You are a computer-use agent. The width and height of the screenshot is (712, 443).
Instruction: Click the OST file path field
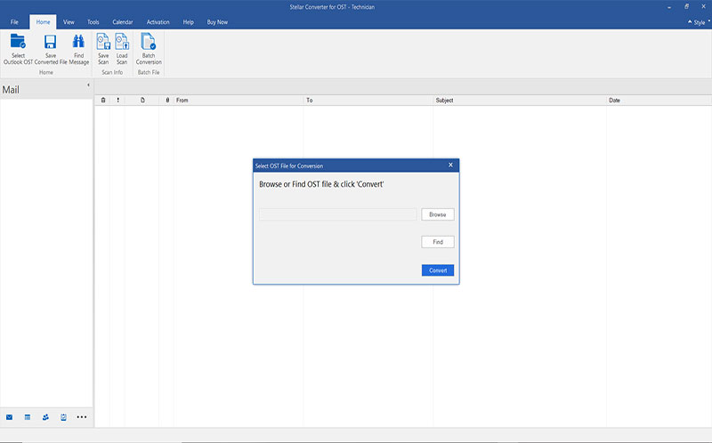(338, 214)
